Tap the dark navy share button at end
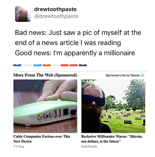155x157 pixels. pos(83,65)
